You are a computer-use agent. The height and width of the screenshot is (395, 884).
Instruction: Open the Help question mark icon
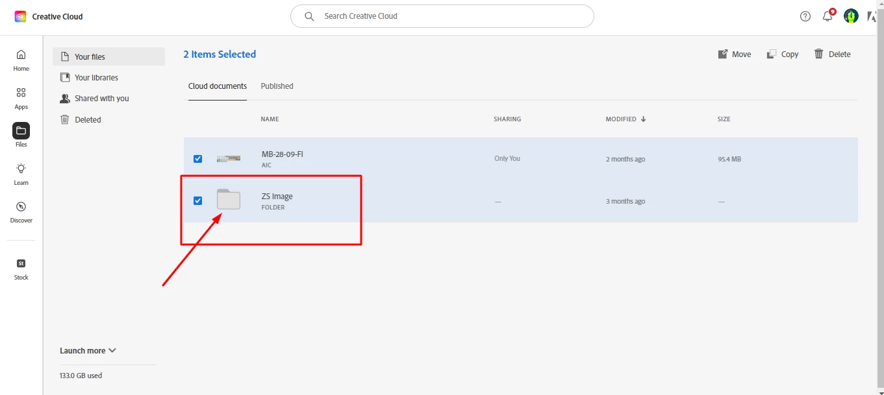point(805,16)
